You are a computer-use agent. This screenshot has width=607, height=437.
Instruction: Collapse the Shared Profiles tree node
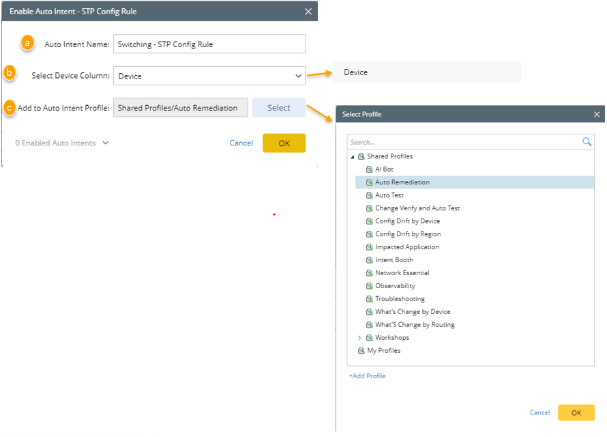[x=353, y=157]
